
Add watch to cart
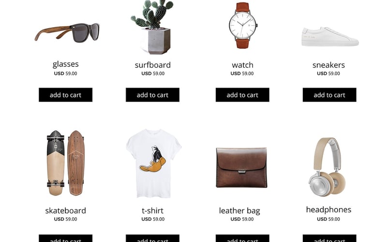[x=242, y=95]
